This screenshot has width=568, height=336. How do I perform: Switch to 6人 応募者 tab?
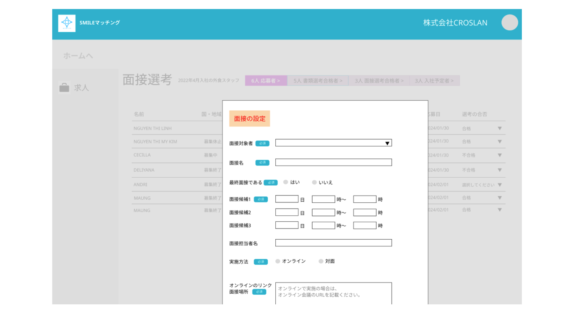coord(266,81)
